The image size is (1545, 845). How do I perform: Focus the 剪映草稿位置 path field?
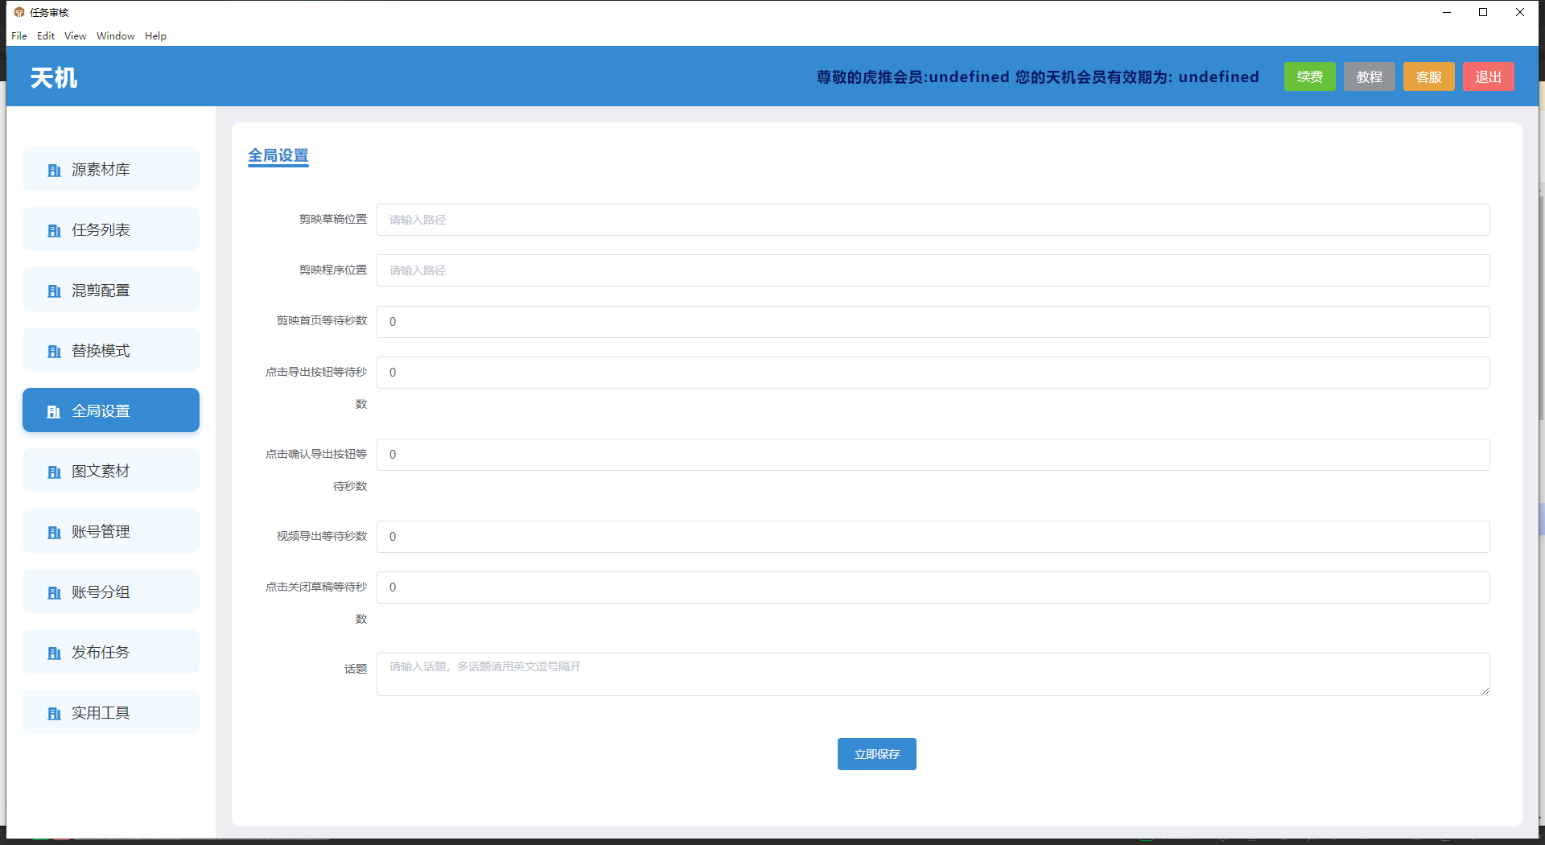(x=933, y=220)
